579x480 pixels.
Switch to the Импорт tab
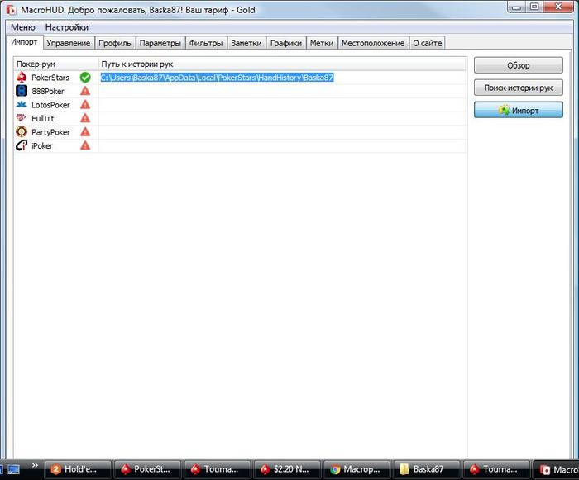(24, 42)
